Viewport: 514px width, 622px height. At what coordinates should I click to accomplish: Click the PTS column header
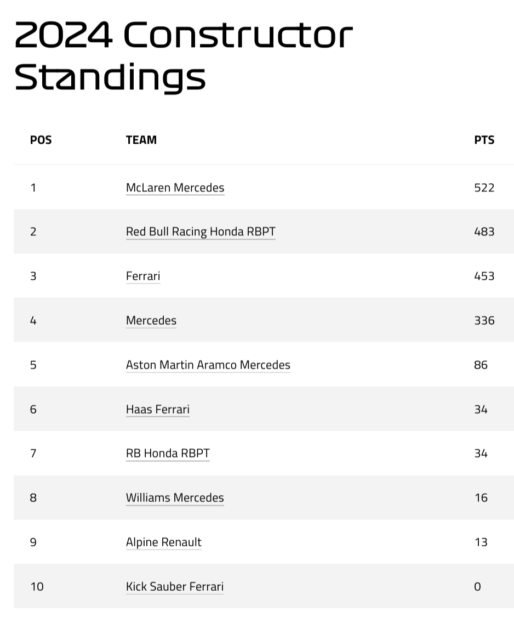click(x=484, y=140)
